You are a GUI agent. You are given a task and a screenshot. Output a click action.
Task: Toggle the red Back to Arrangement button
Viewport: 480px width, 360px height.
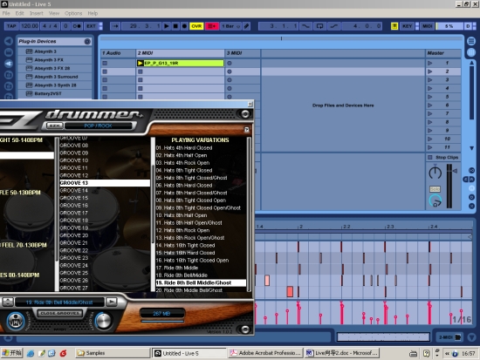tap(212, 26)
